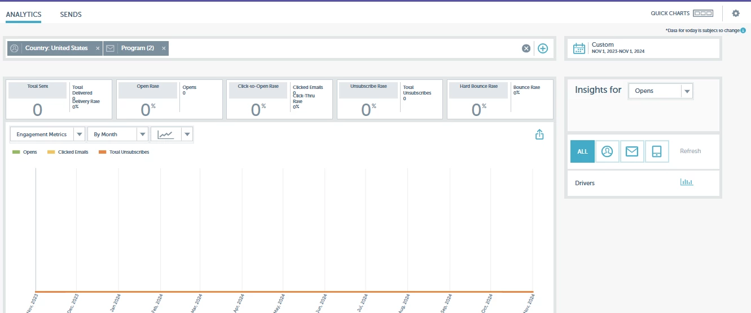
Task: Select contact insights person icon
Action: (x=607, y=151)
